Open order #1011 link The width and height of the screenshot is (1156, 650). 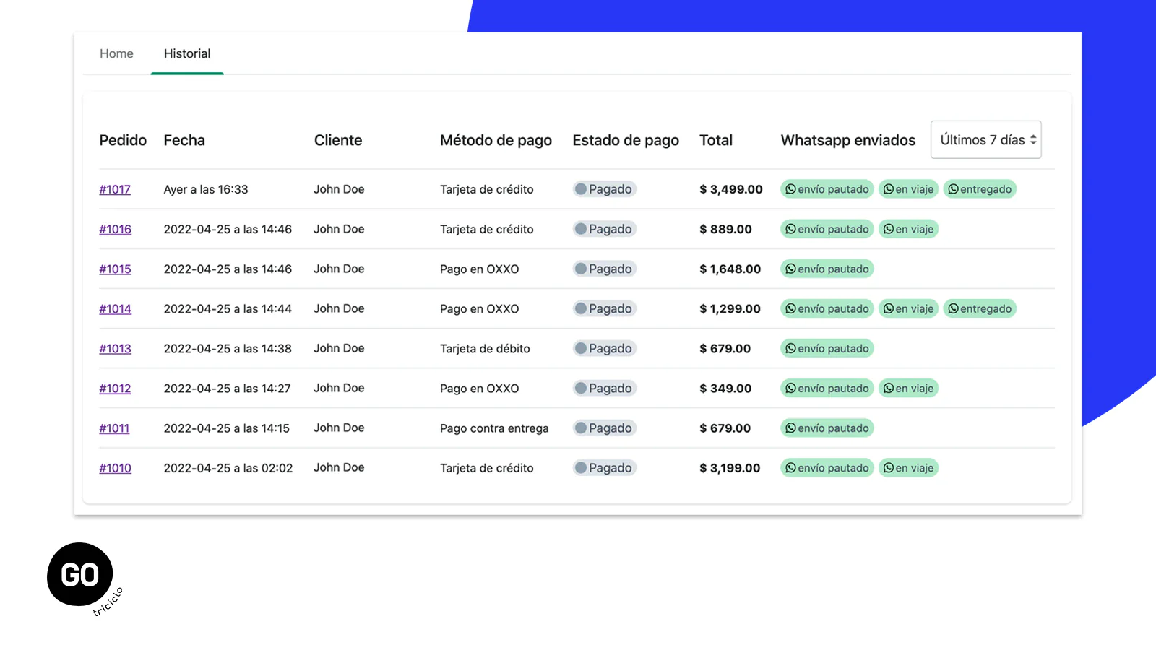(x=114, y=428)
